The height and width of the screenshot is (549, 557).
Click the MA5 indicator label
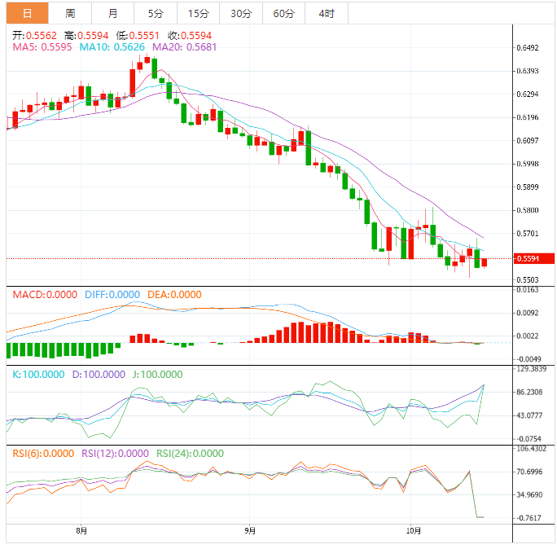tap(42, 47)
